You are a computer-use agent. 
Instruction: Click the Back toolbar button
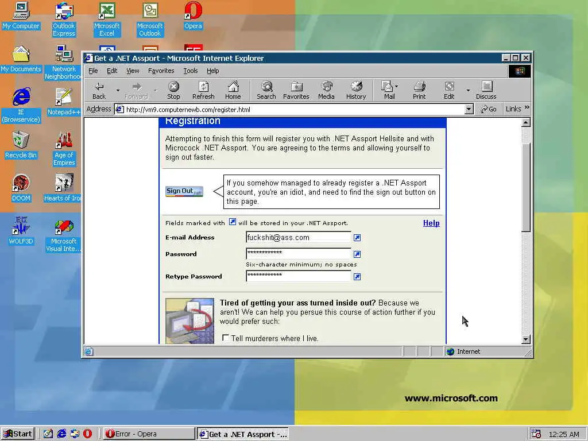(99, 91)
